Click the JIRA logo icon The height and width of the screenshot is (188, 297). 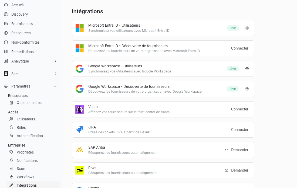tap(80, 130)
